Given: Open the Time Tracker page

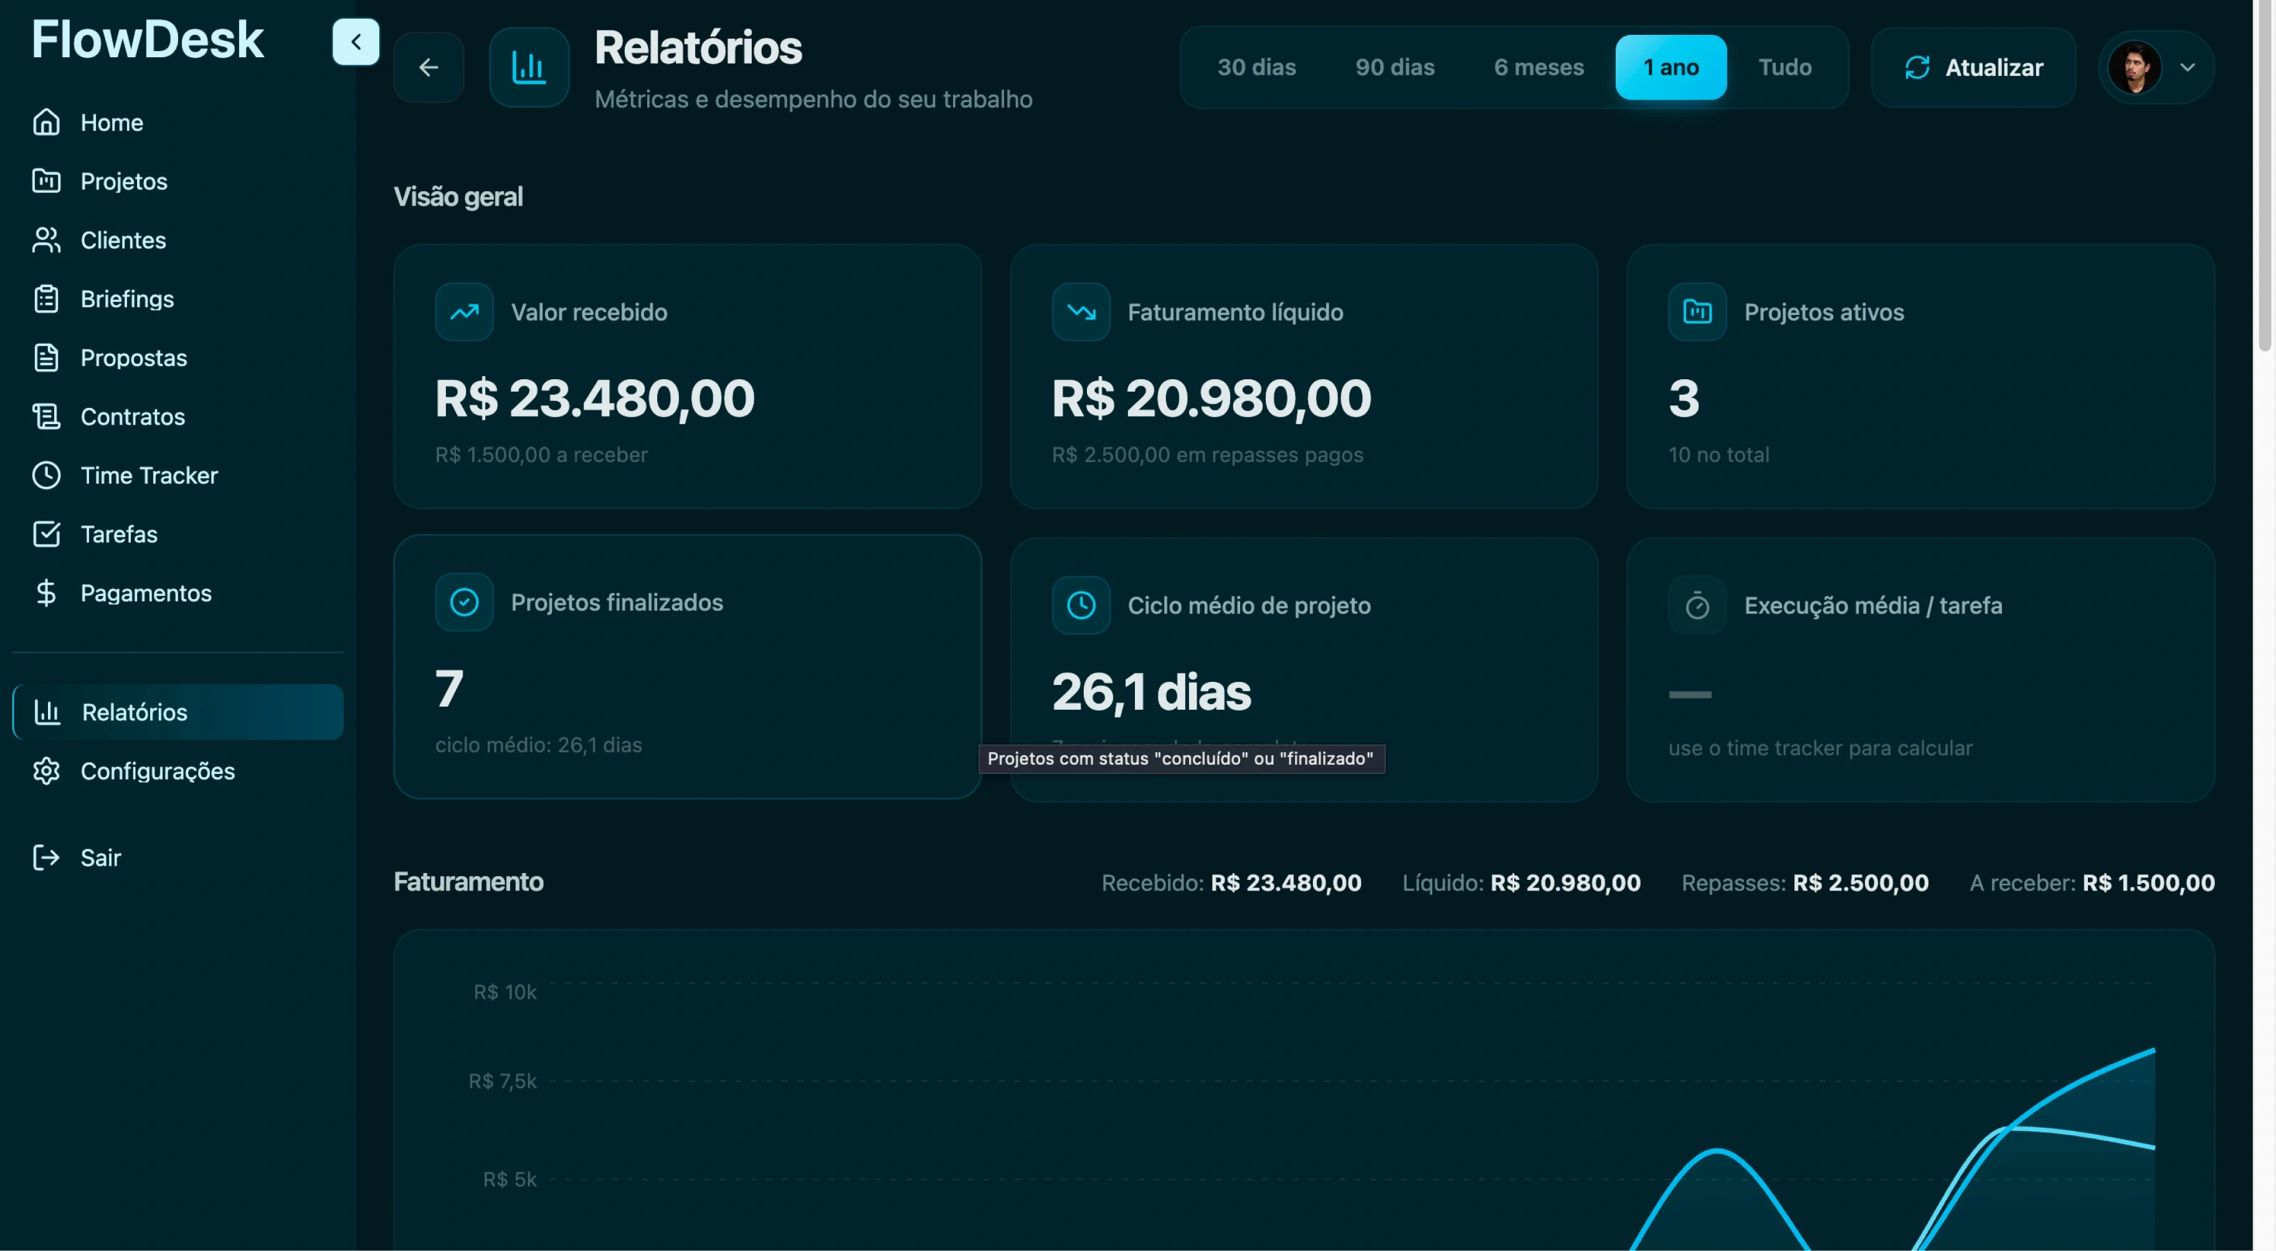Looking at the screenshot, I should click(x=178, y=474).
